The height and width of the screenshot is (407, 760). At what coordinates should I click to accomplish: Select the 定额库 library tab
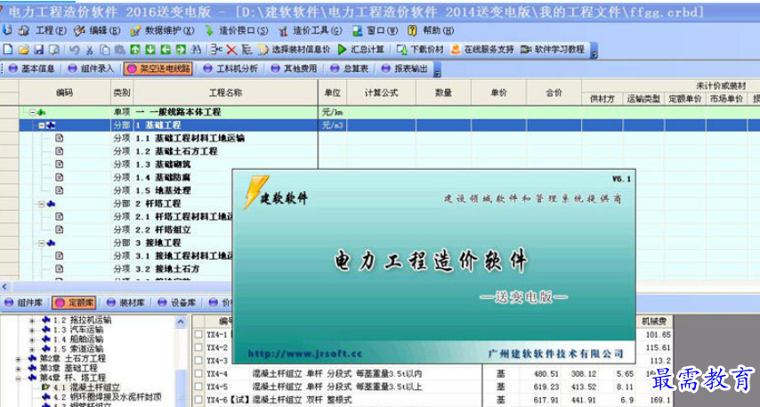click(74, 302)
